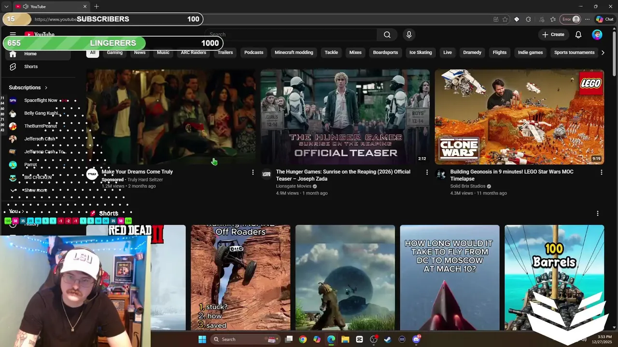Click the YouTube search magnifier button
Viewport: 618px width, 347px height.
[387, 35]
